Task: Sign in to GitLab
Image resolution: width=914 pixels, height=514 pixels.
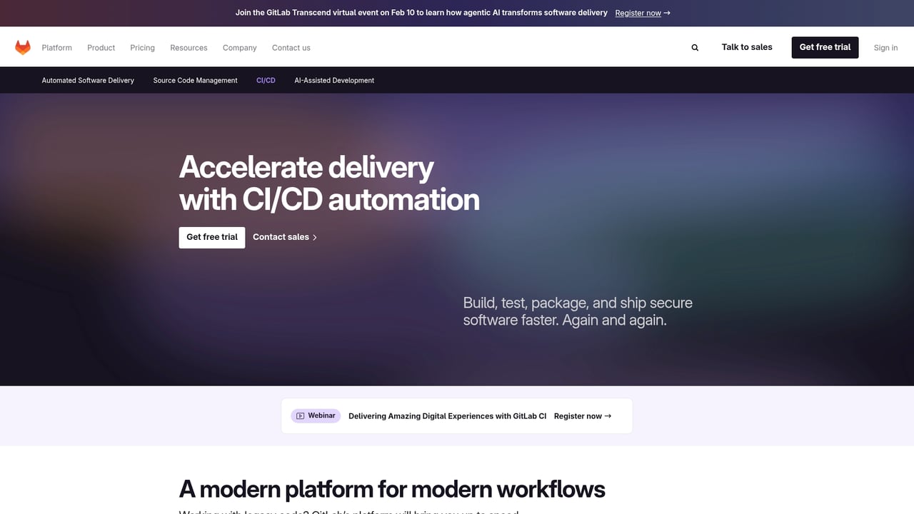Action: [x=885, y=47]
